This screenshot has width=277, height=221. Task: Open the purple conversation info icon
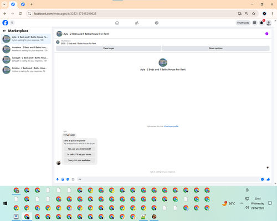(266, 34)
